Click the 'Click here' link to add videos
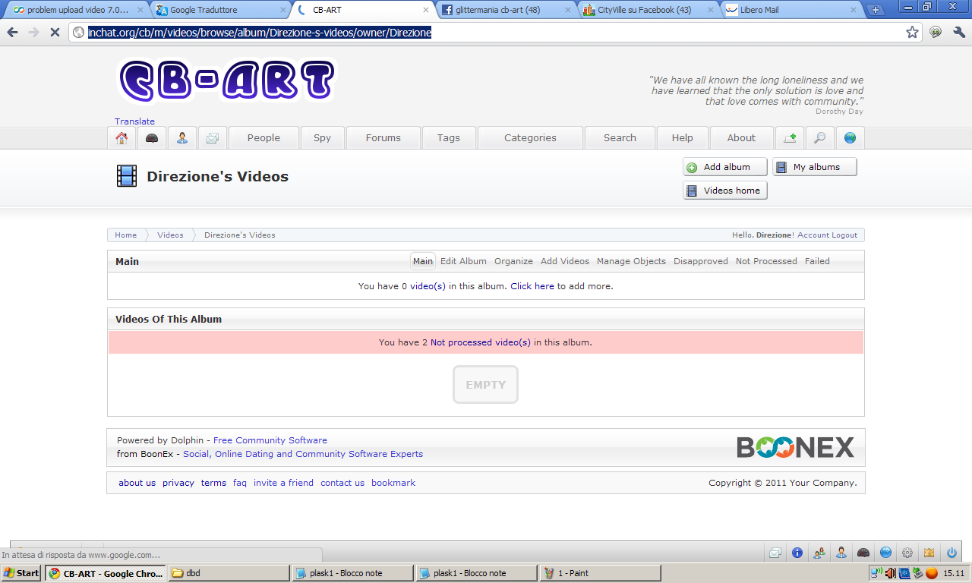 [532, 286]
